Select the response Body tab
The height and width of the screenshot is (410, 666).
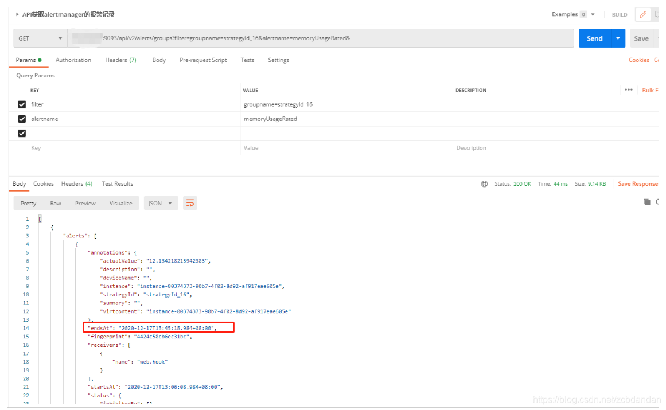click(19, 183)
